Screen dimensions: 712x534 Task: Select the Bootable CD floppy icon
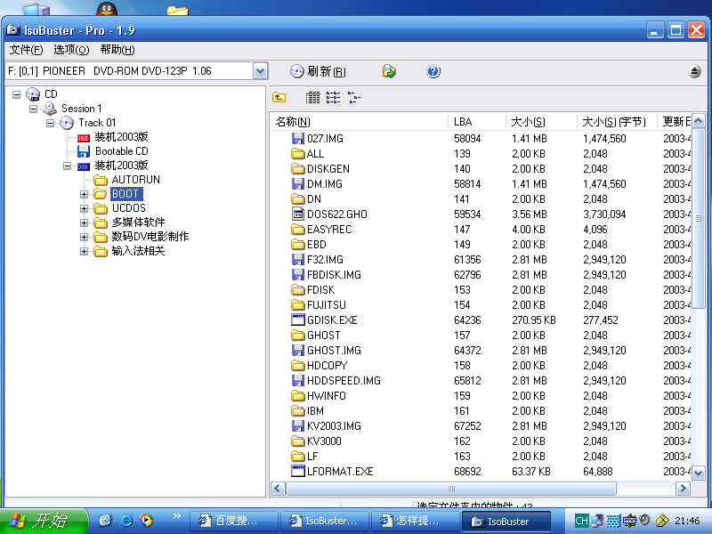(84, 151)
